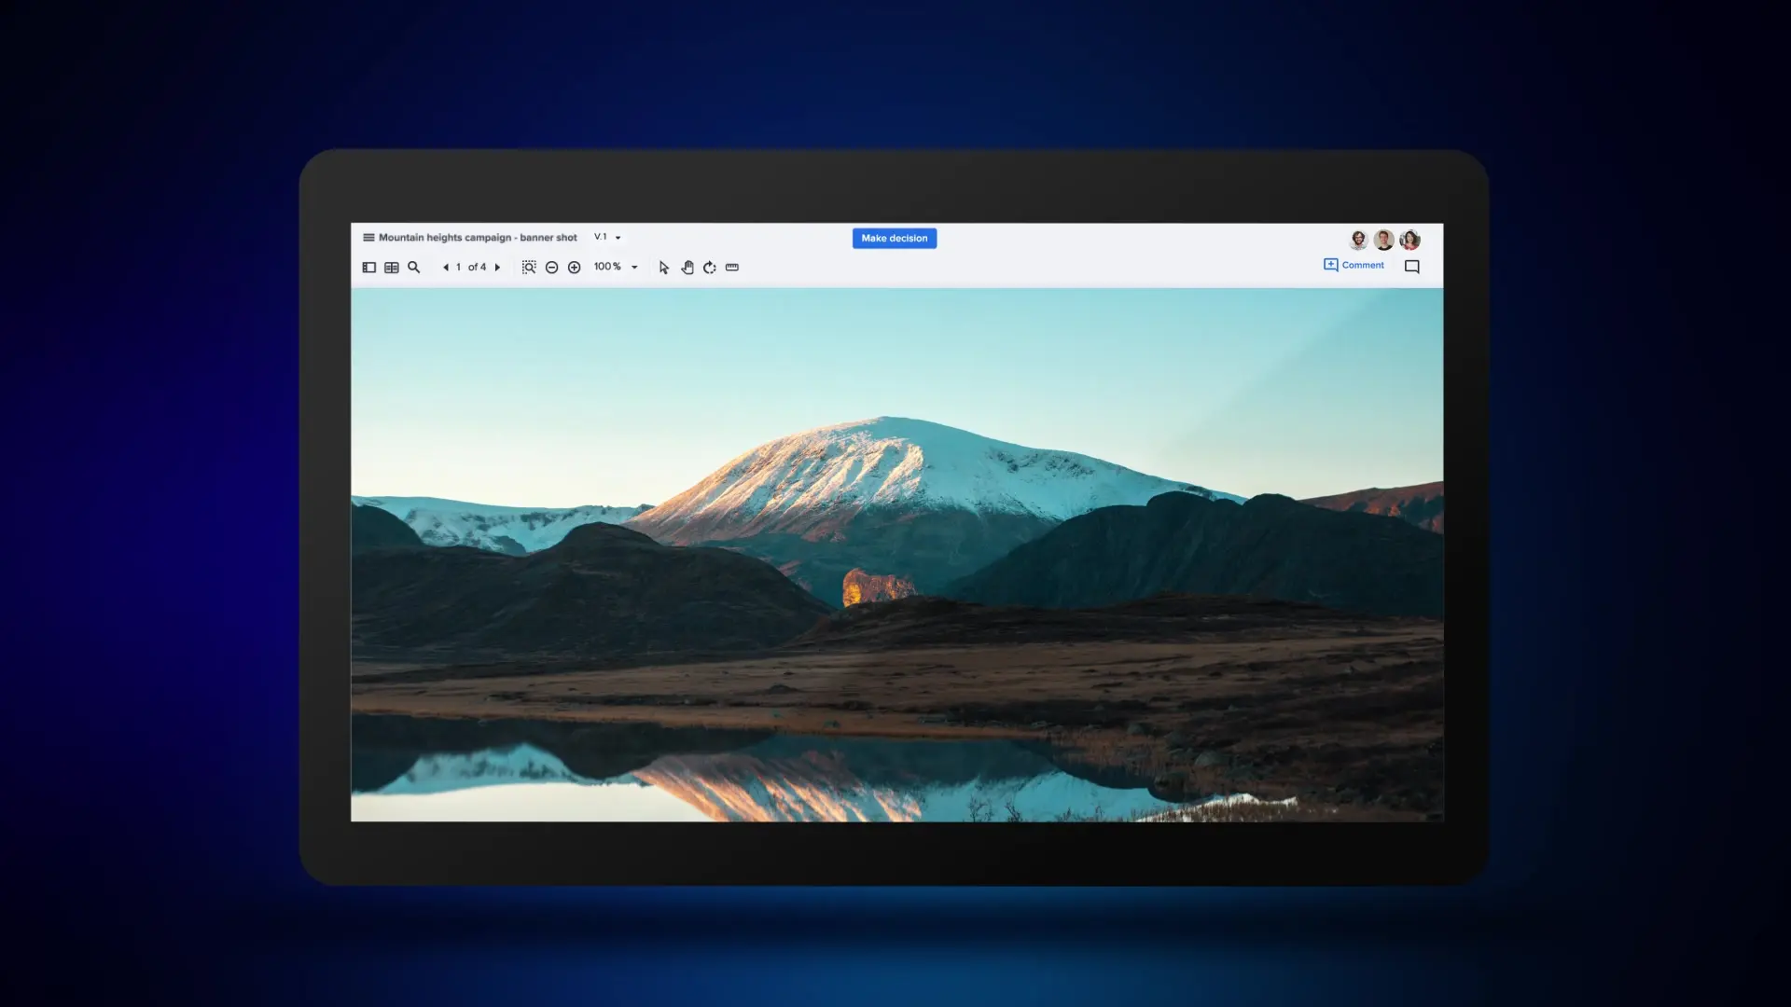Toggle the sidebar panel icon
Screen dimensions: 1791x1007
point(369,268)
